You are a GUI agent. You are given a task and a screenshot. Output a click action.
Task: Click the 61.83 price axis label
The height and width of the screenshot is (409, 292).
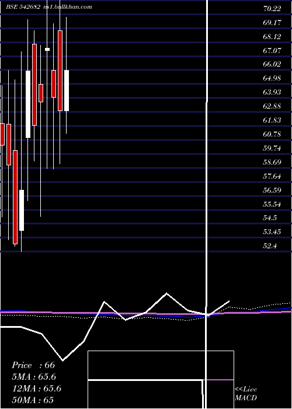(x=272, y=120)
